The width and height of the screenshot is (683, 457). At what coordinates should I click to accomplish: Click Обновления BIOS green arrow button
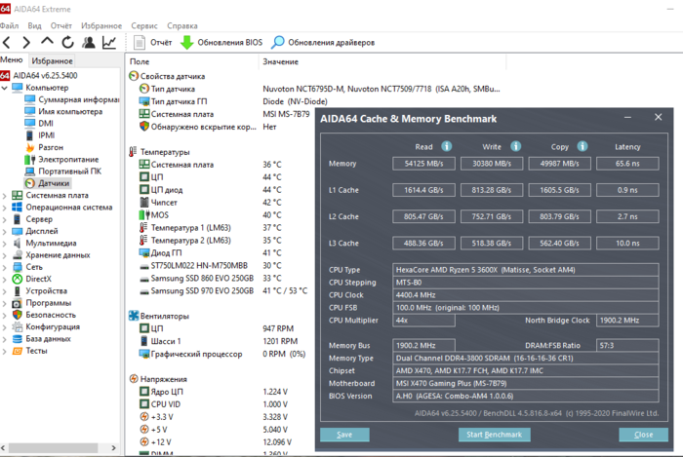click(221, 42)
